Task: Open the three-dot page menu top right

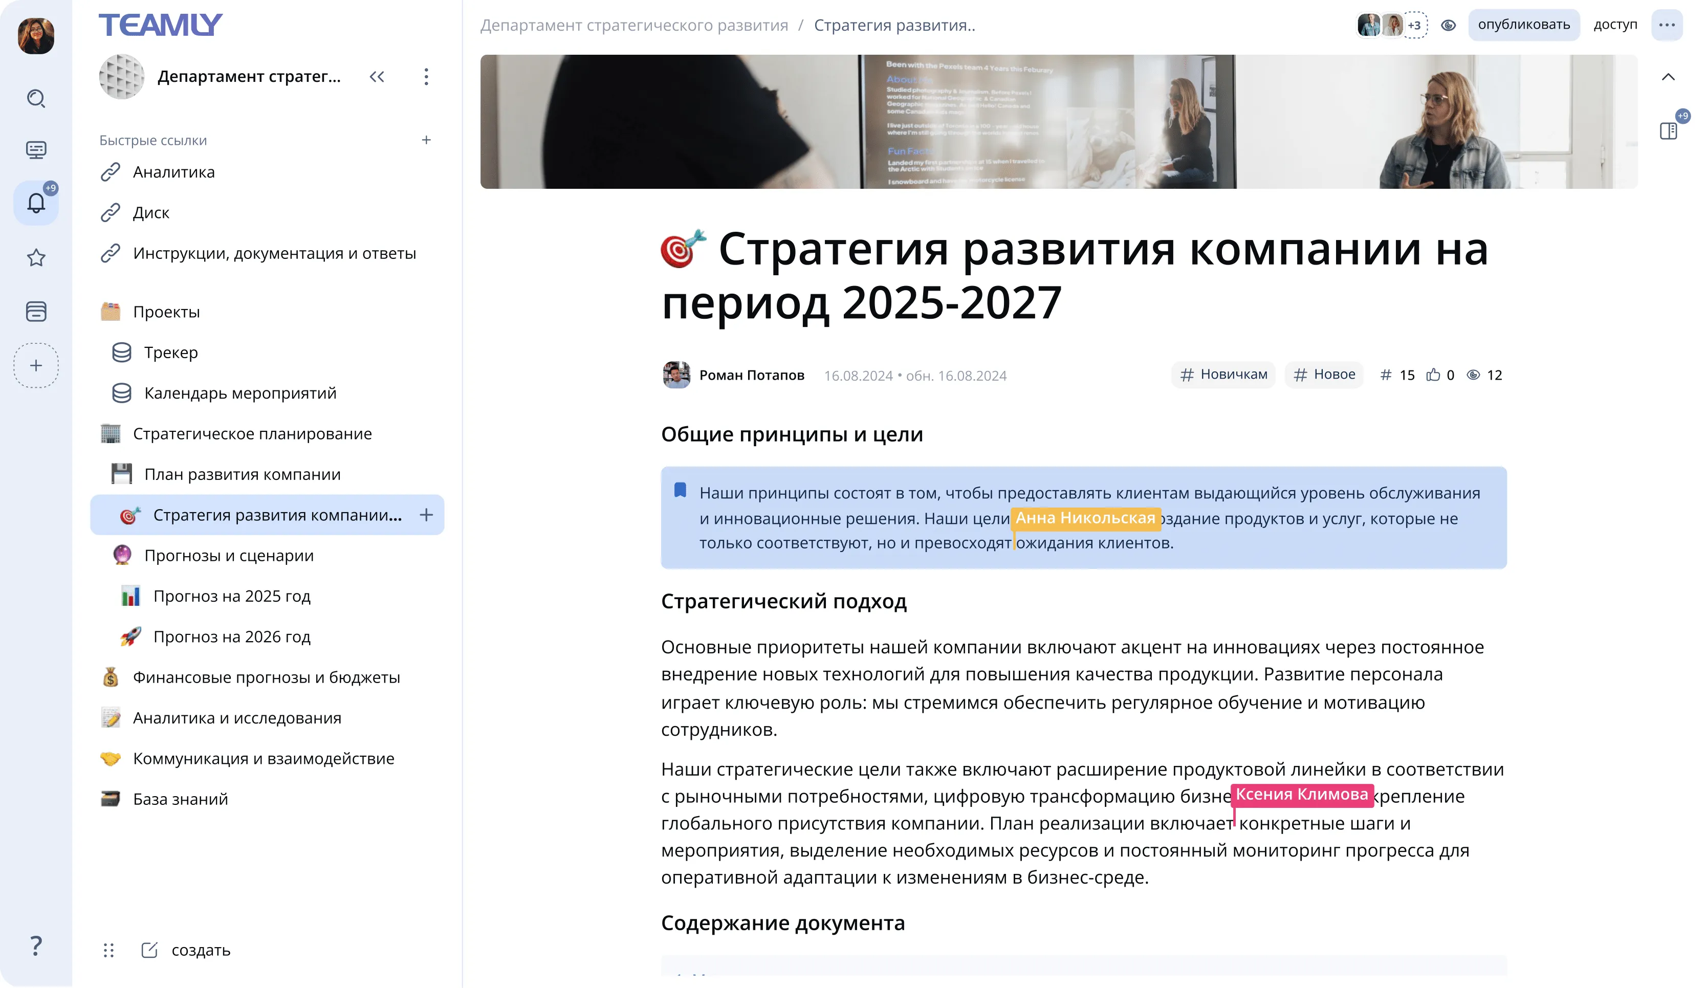Action: (1667, 25)
